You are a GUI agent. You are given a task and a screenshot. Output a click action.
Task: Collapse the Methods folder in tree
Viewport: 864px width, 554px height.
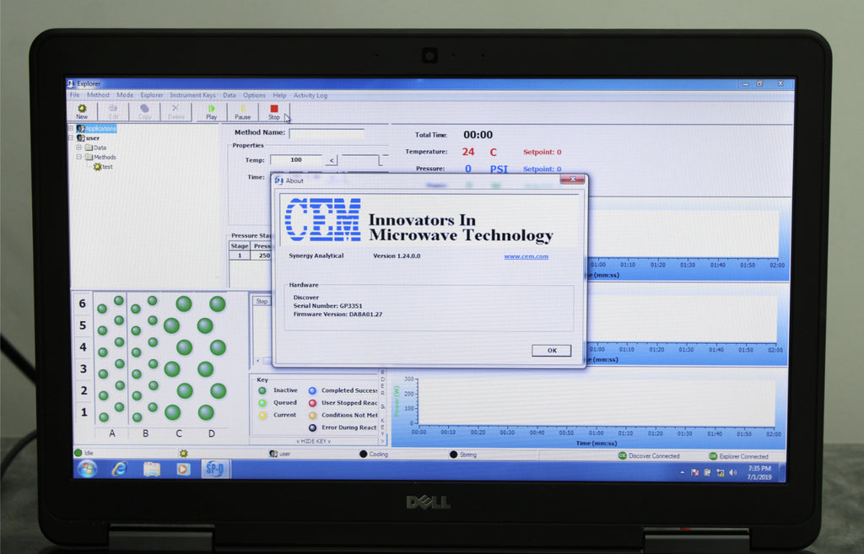click(78, 157)
